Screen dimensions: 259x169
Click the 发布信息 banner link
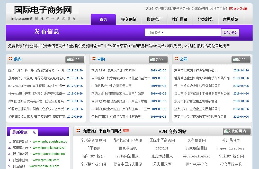[x=47, y=31]
